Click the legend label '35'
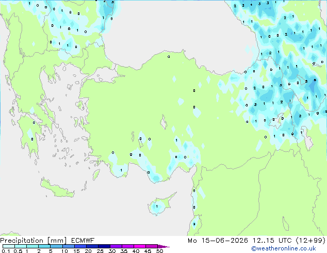 pos(124,251)
